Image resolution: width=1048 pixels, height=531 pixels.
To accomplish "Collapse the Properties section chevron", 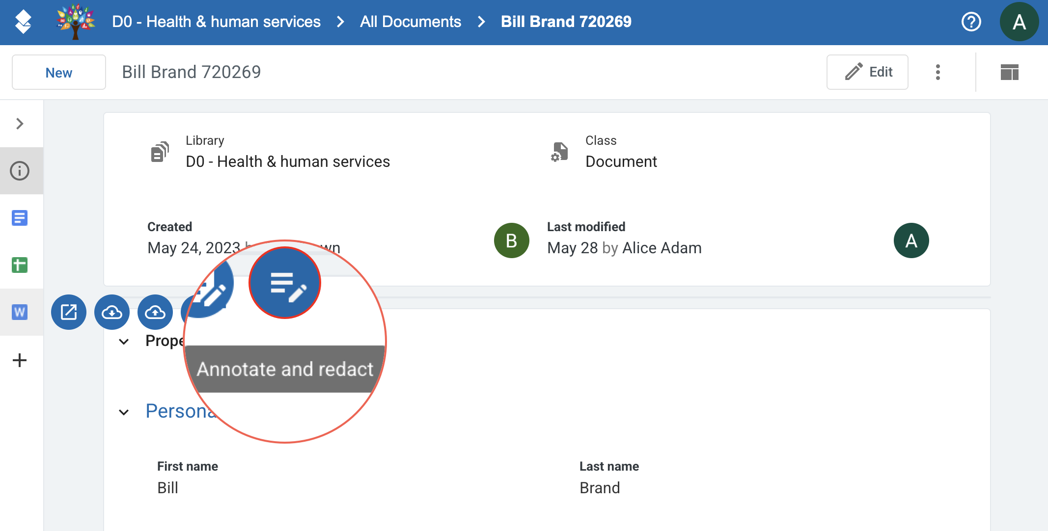I will coord(124,342).
